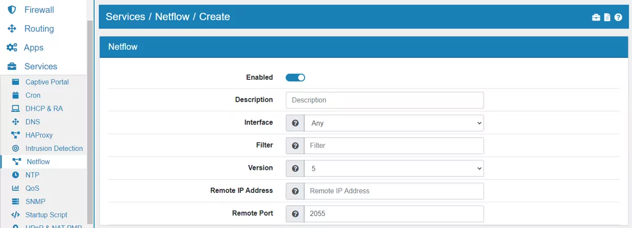
Task: Click the help icon beside Interface
Action: 295,123
